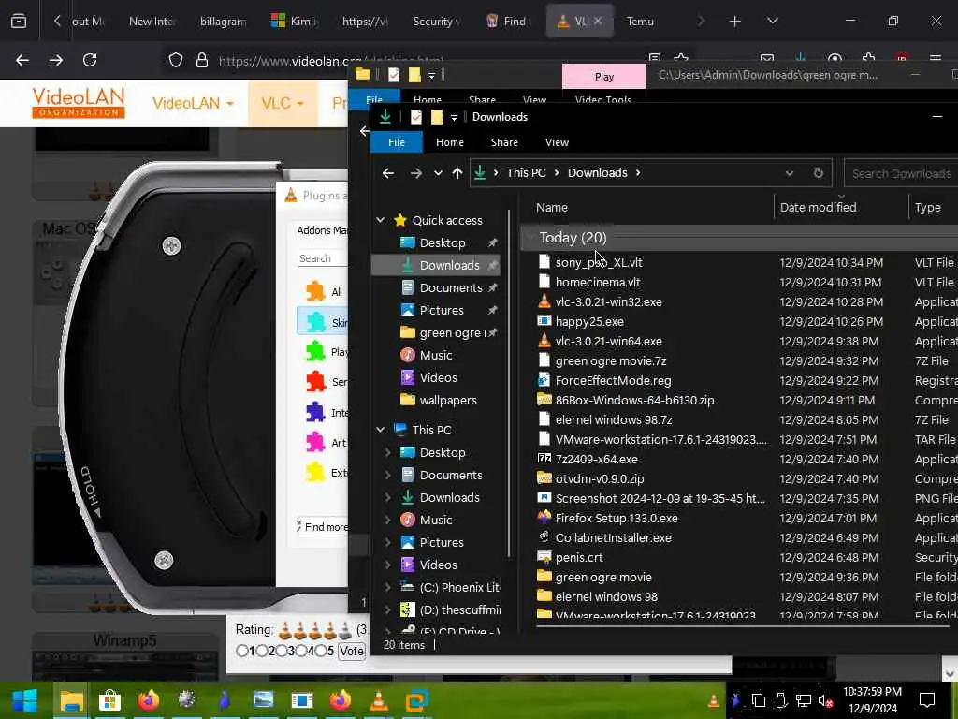The width and height of the screenshot is (958, 719).
Task: Collapse the This PC tree node
Action: [381, 430]
